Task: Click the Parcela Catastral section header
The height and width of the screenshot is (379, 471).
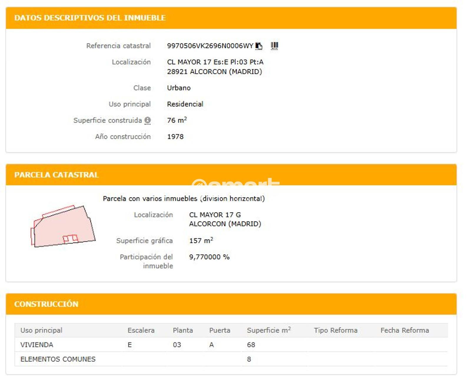Action: click(57, 175)
